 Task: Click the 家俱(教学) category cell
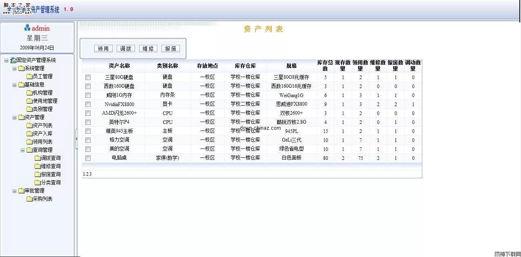(x=167, y=158)
